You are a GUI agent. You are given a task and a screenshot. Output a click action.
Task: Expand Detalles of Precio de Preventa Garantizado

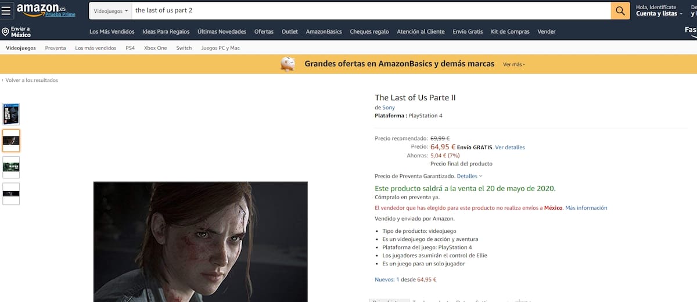[469, 176]
